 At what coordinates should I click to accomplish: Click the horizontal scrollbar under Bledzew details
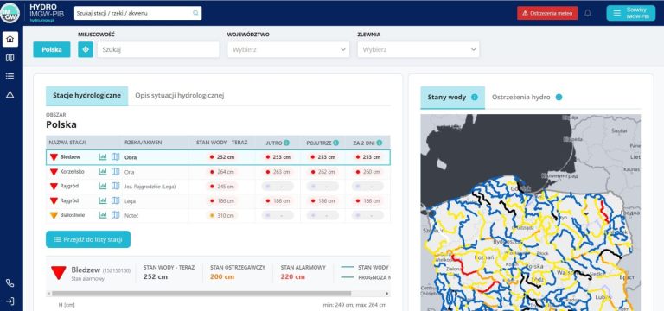201,294
